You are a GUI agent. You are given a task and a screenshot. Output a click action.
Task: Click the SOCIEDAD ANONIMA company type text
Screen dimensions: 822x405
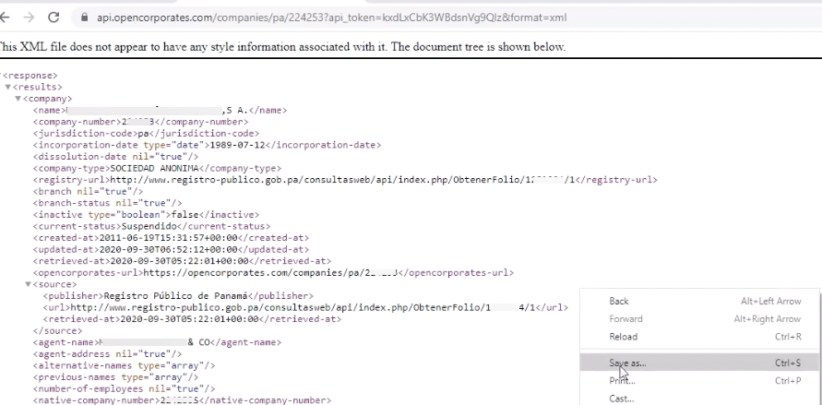[x=155, y=168]
